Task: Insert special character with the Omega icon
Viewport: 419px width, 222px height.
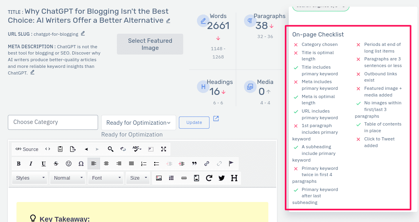Action: [x=81, y=164]
